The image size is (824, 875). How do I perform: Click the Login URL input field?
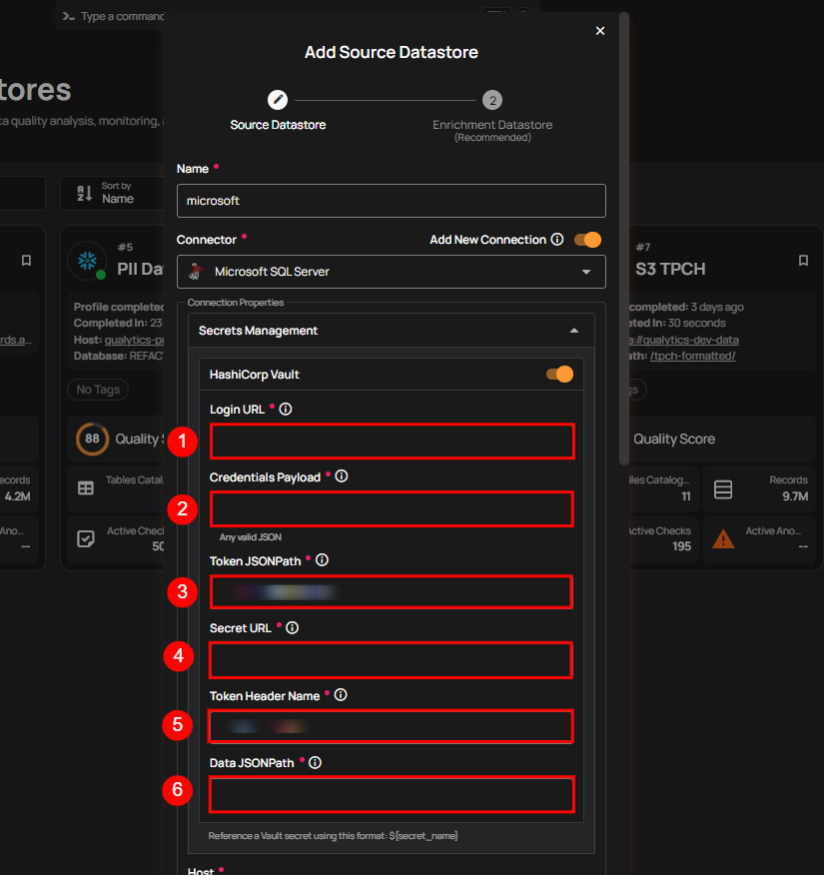click(392, 441)
